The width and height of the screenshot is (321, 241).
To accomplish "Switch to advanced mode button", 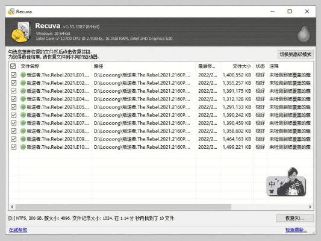I will tap(296, 54).
